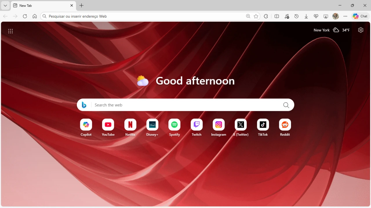Open page settings gear icon
371x208 pixels.
pos(361,30)
